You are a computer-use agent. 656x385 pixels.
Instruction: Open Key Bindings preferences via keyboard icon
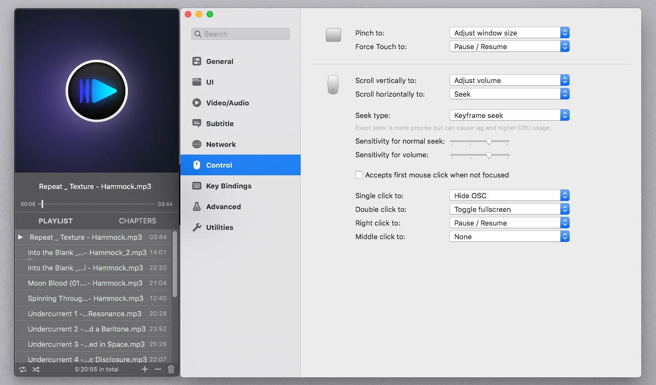click(x=197, y=186)
